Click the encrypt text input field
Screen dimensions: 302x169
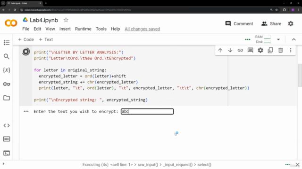[147, 112]
